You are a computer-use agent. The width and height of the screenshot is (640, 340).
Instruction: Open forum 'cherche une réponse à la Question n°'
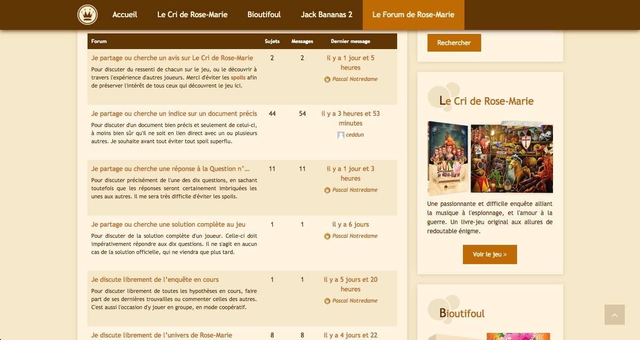coord(170,169)
